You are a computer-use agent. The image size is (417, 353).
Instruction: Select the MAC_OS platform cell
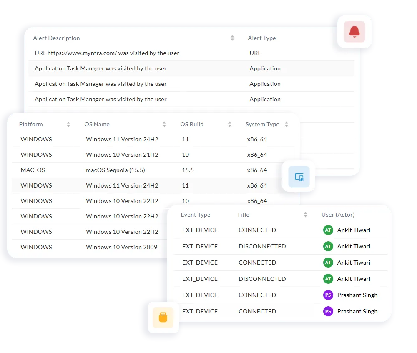pyautogui.click(x=33, y=170)
